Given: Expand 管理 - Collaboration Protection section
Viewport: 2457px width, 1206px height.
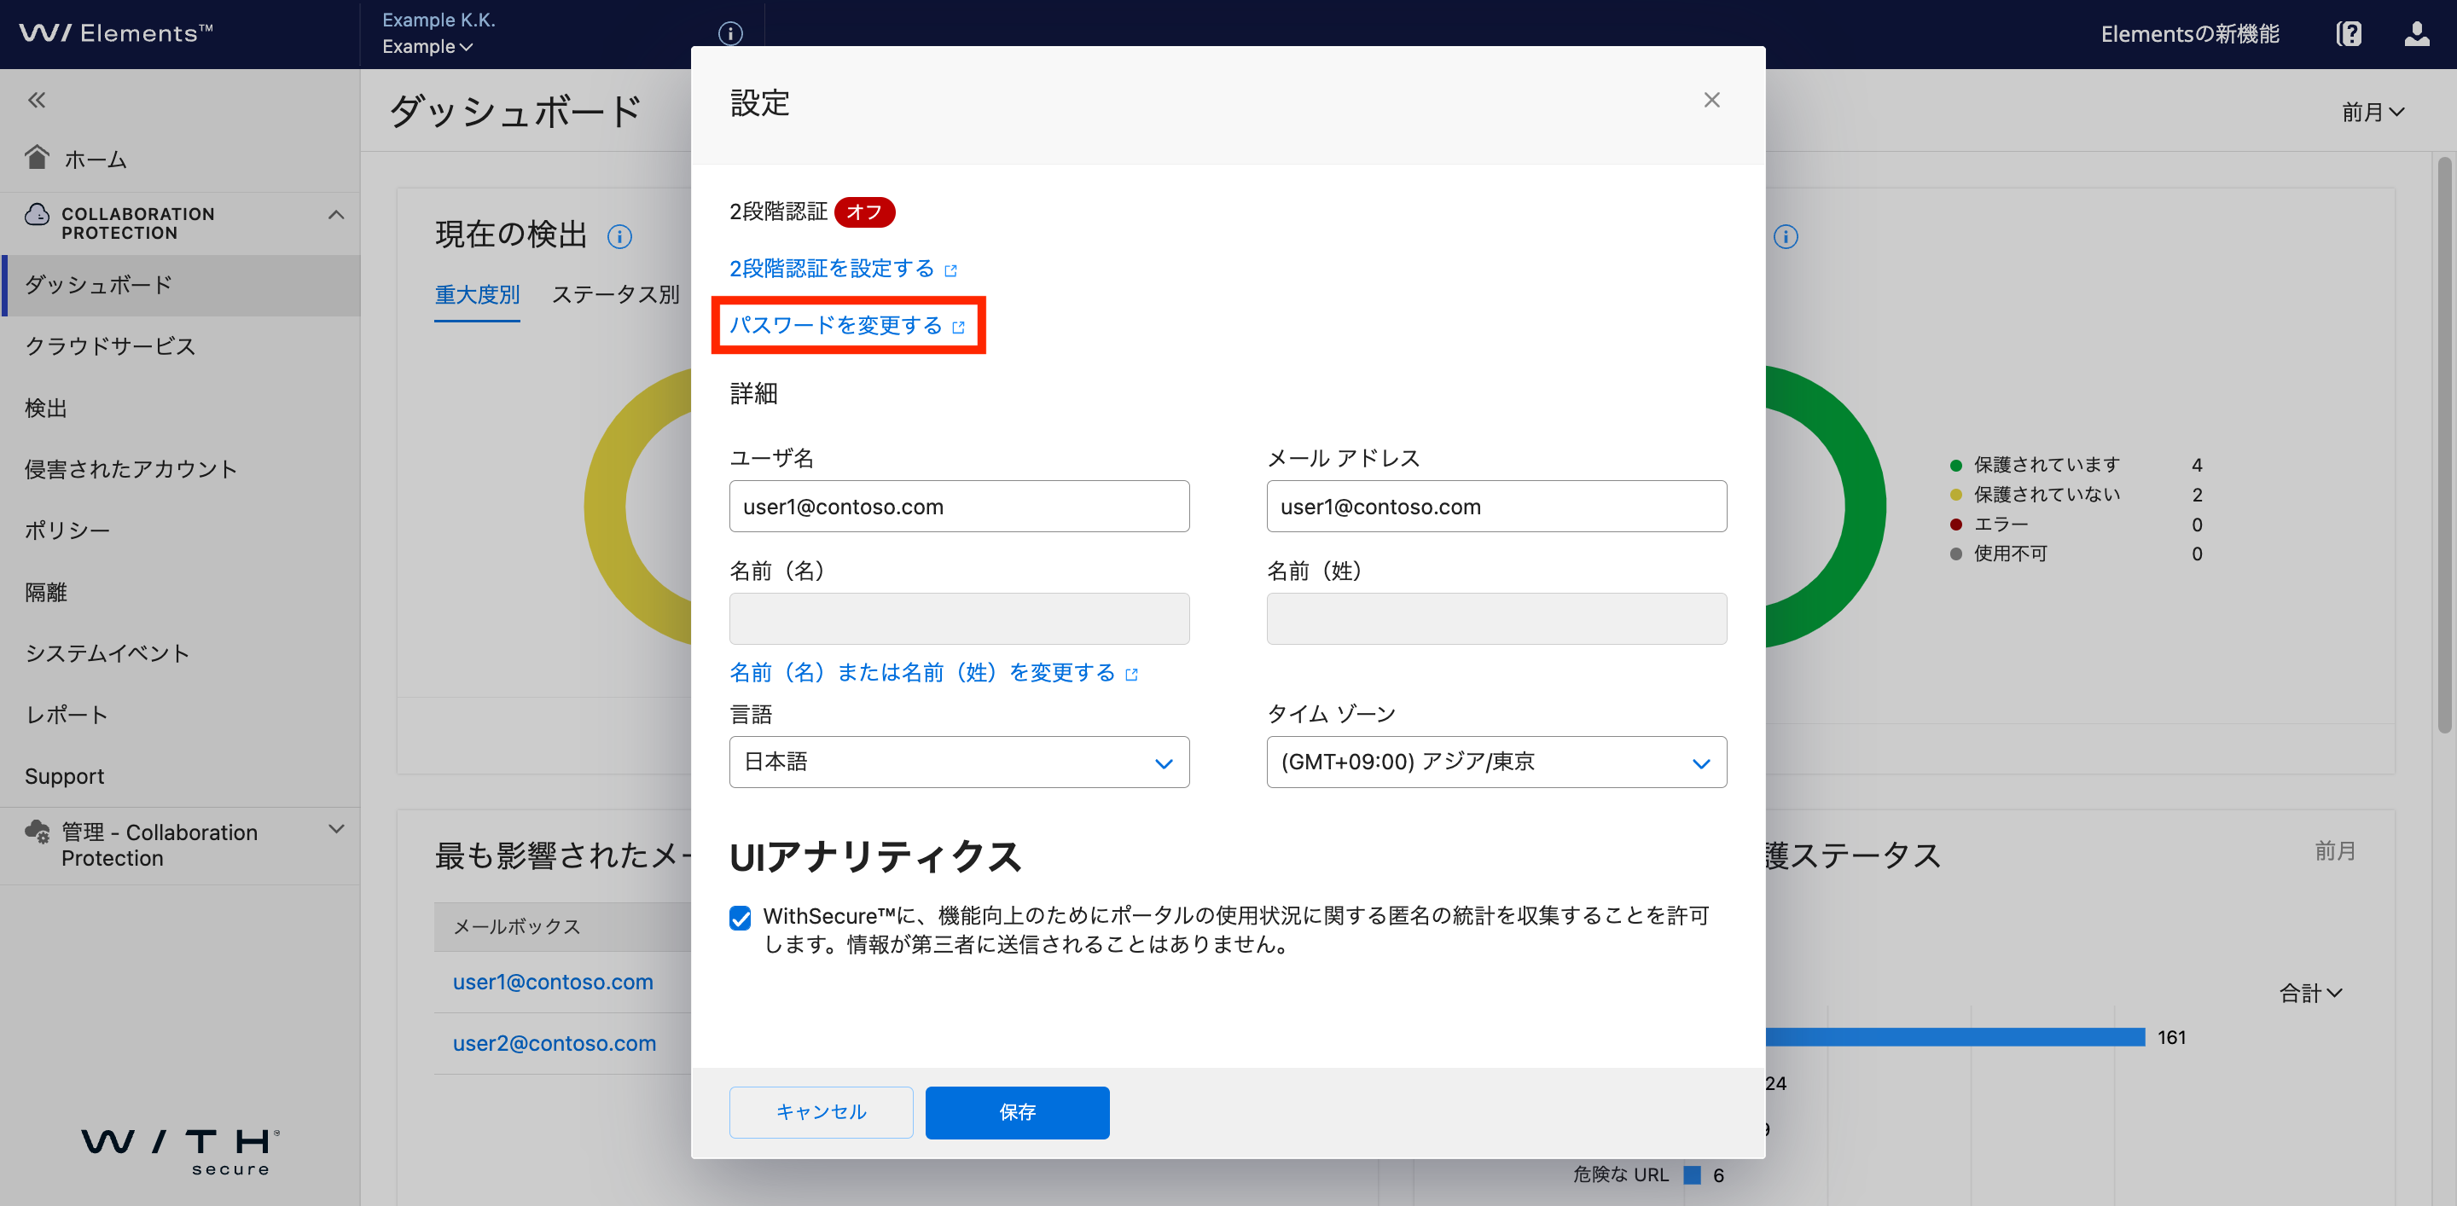Looking at the screenshot, I should (336, 829).
